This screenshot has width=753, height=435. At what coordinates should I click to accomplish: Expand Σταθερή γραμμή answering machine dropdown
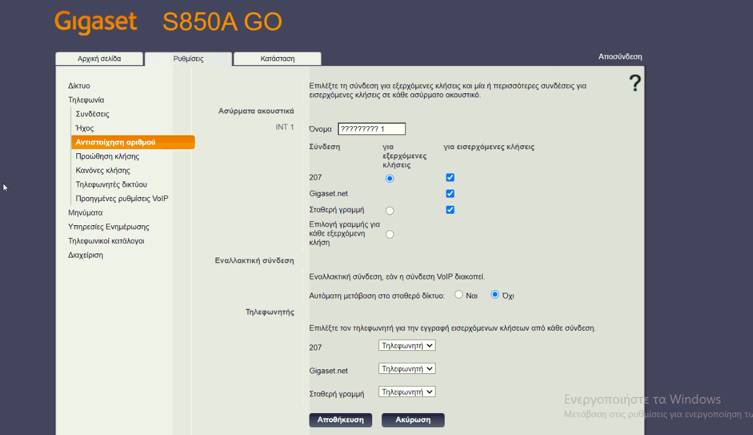[x=407, y=392]
